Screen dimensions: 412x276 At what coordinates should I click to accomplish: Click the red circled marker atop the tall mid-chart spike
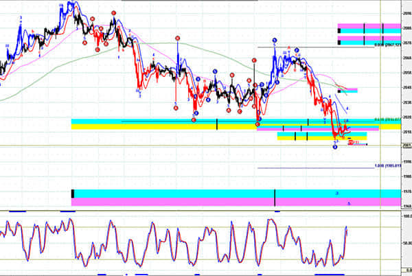[x=177, y=38]
